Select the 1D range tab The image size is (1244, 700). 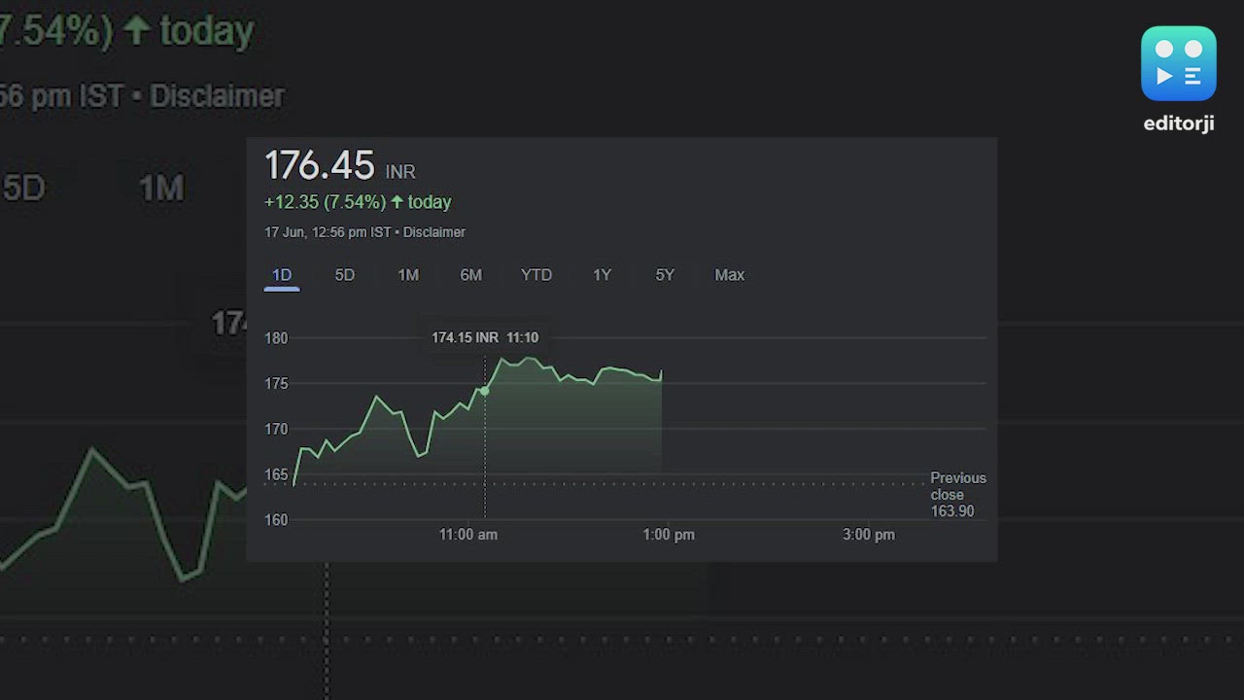(x=282, y=275)
